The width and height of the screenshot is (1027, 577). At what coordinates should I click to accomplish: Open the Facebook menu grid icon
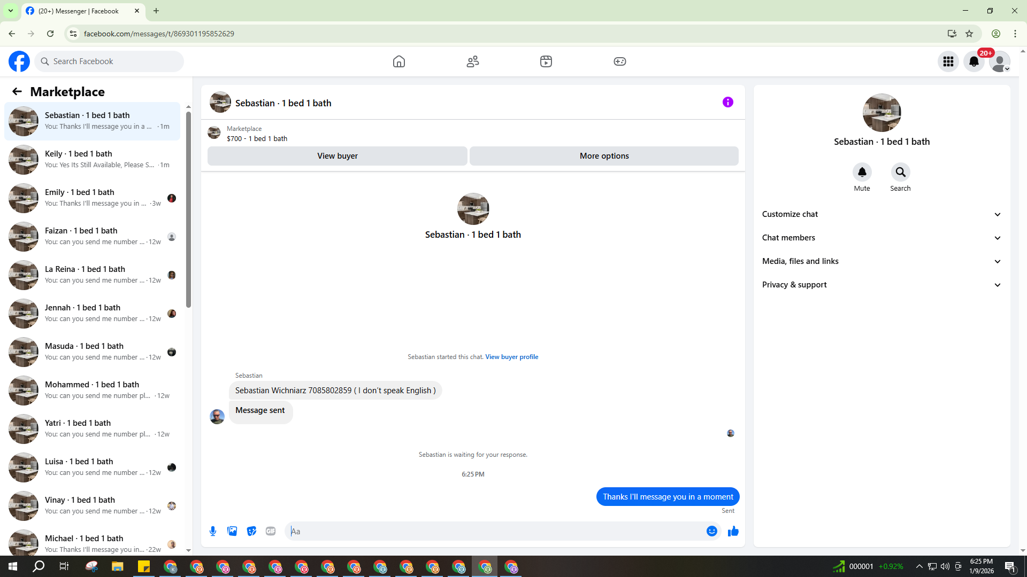[x=948, y=61]
